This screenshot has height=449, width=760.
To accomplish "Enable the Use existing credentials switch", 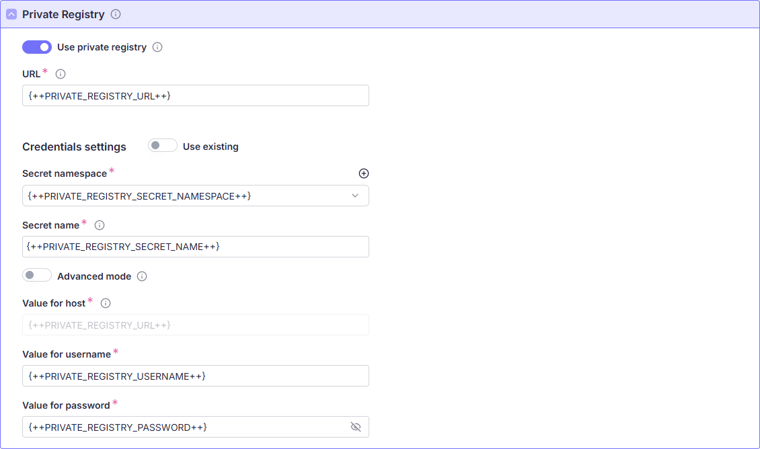I will [x=163, y=146].
